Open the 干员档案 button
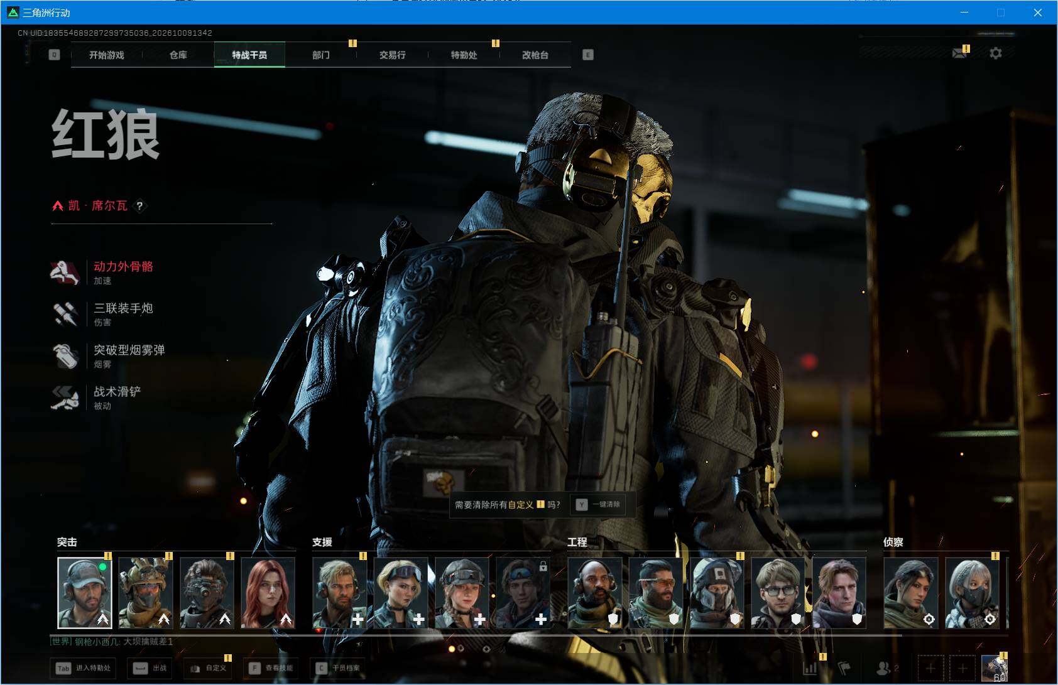Viewport: 1058px width, 685px height. click(339, 668)
